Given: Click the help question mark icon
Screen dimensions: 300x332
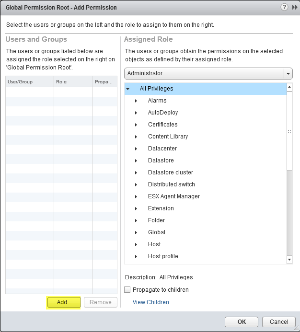Looking at the screenshot, I should point(285,8).
